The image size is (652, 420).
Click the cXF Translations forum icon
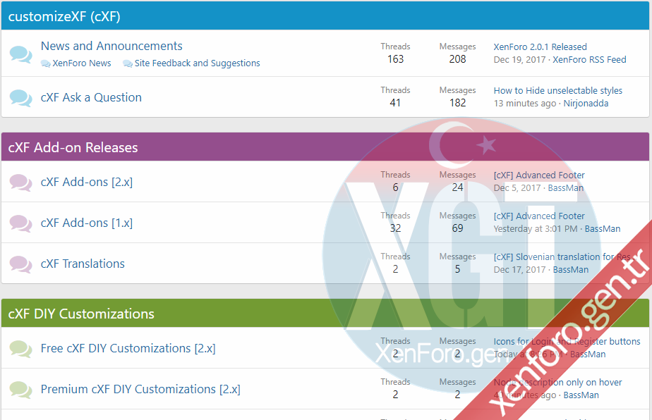tap(20, 264)
